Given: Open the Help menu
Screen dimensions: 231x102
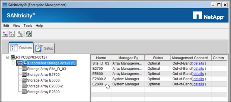Looking at the screenshot, I should pos(39,26).
